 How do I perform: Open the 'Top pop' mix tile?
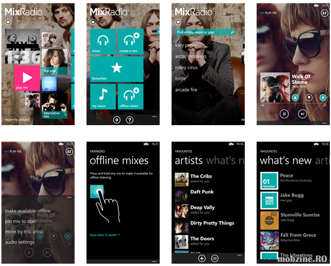tap(55, 62)
